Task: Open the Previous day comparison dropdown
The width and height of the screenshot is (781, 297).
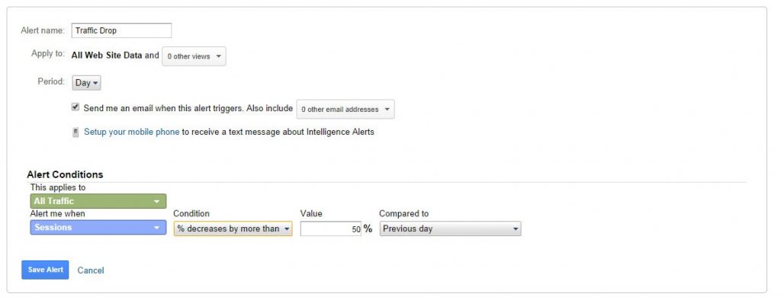Action: click(x=450, y=229)
